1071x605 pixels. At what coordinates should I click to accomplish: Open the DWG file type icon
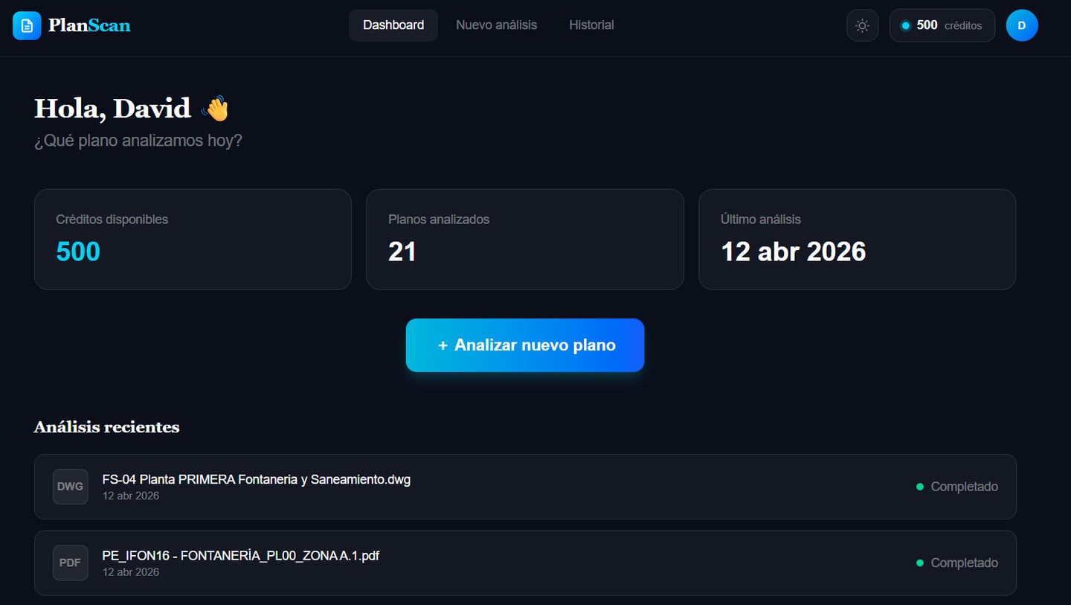pos(70,487)
